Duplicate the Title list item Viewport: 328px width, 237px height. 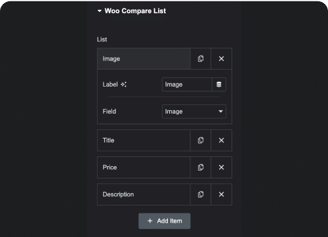click(201, 140)
